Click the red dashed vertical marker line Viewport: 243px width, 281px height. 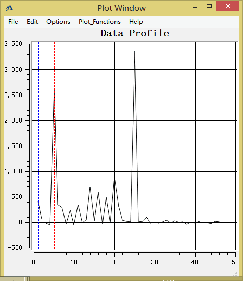55,145
